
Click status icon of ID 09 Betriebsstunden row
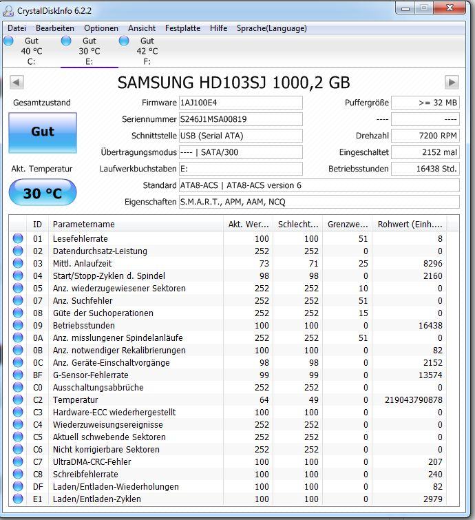coord(18,325)
